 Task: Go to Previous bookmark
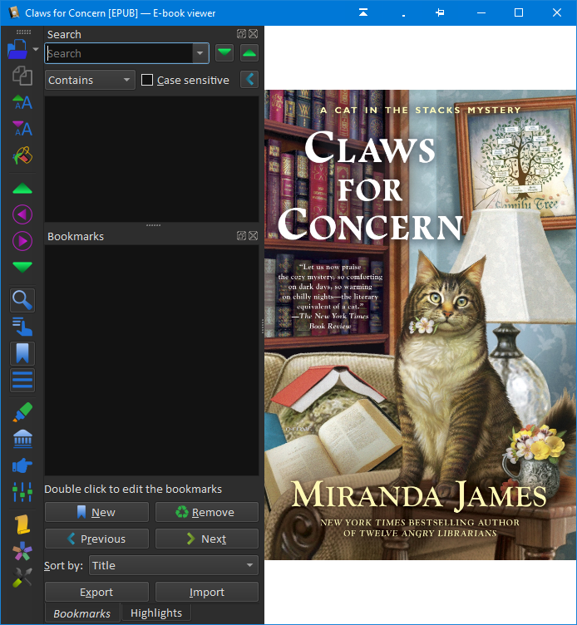point(97,539)
